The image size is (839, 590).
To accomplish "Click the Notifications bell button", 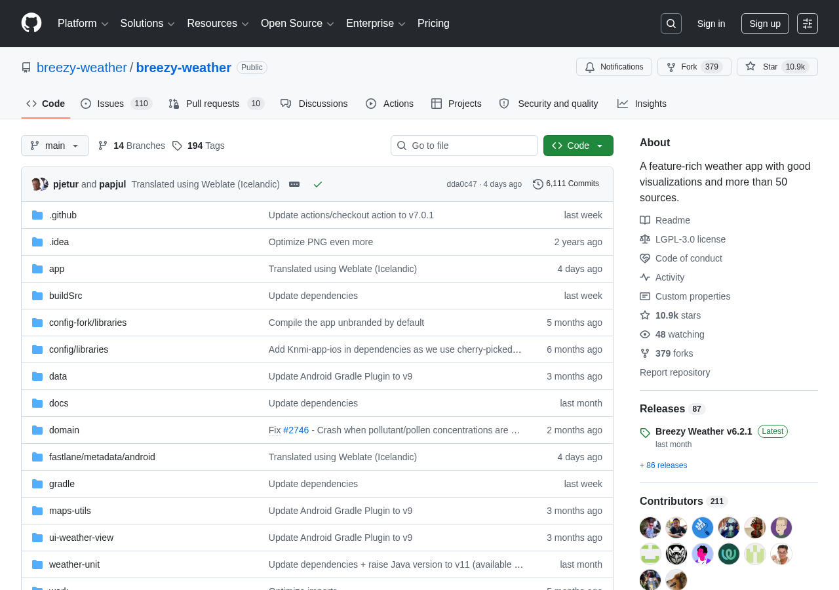I will [614, 67].
